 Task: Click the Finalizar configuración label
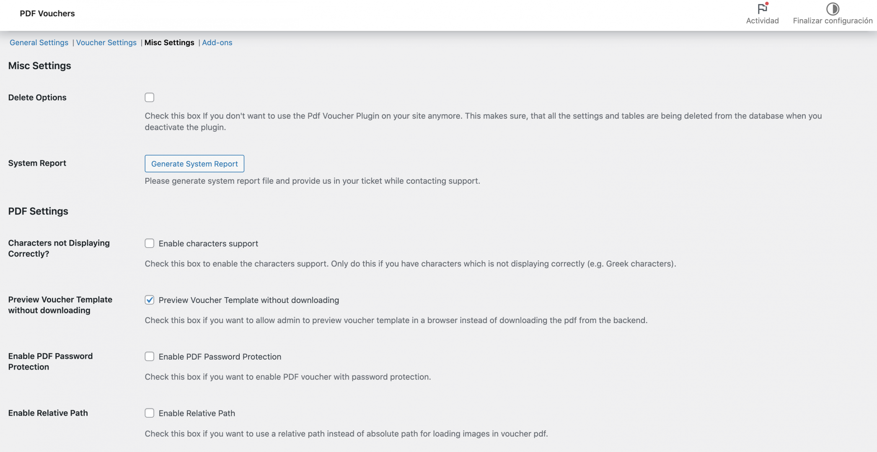coord(833,21)
